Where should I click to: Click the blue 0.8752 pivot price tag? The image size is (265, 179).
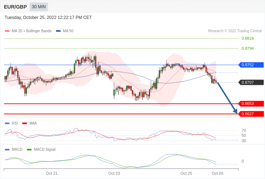click(x=251, y=65)
